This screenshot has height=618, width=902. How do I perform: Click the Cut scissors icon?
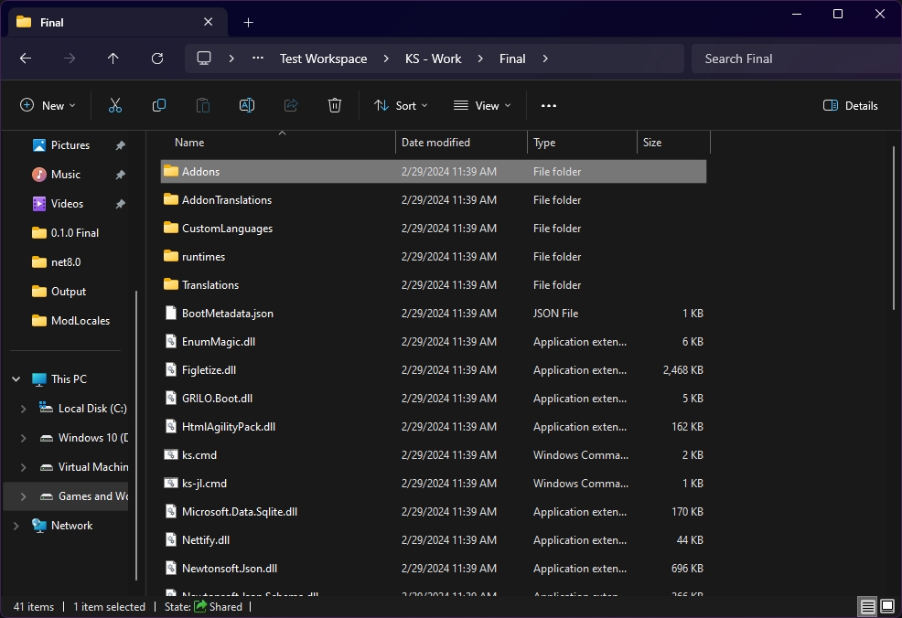point(115,106)
